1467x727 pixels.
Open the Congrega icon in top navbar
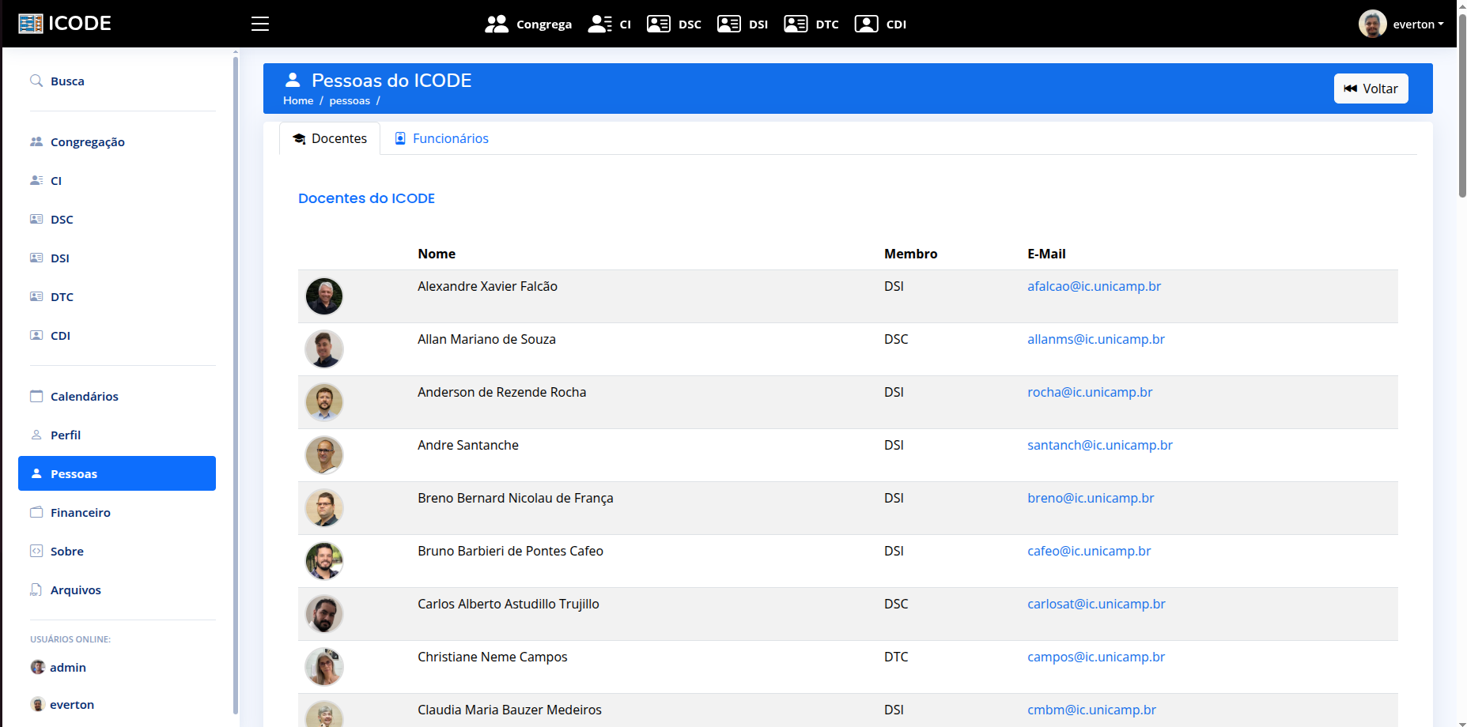(497, 24)
